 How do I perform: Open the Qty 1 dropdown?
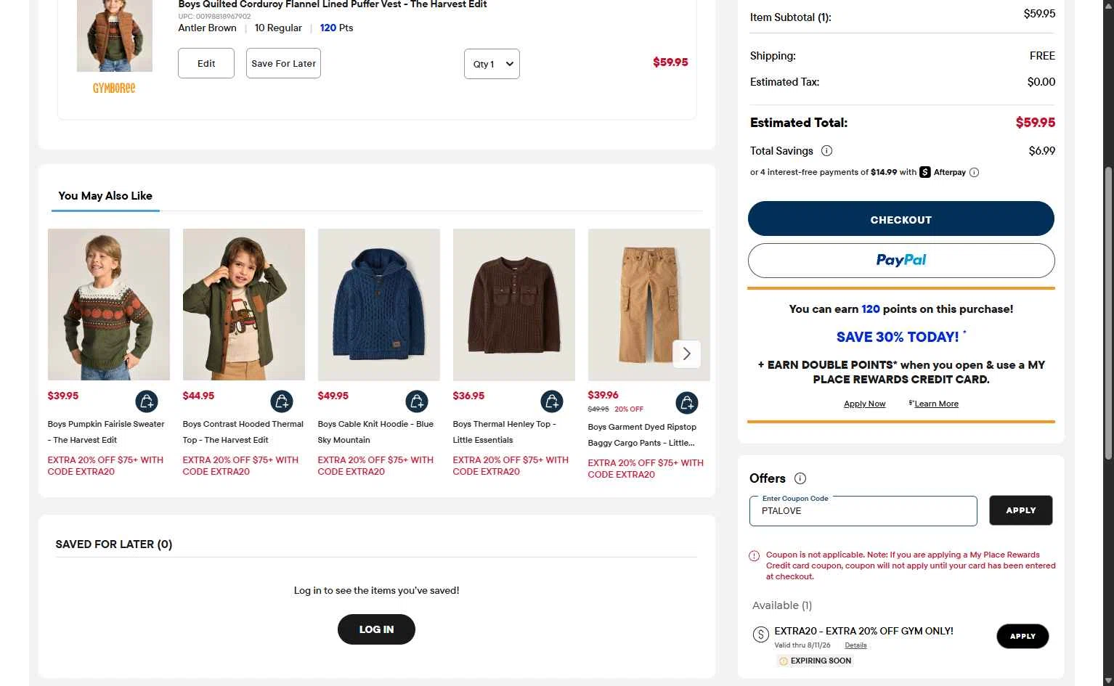click(492, 64)
